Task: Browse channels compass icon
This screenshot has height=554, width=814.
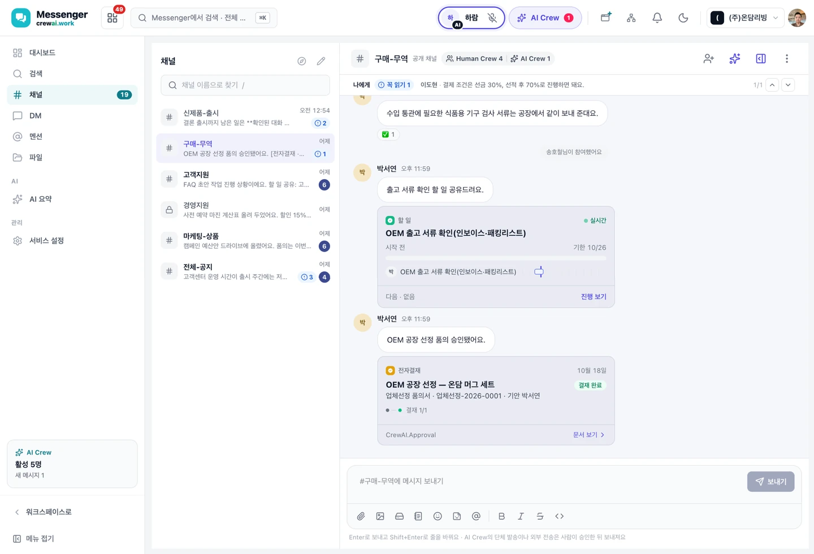Action: pos(302,61)
